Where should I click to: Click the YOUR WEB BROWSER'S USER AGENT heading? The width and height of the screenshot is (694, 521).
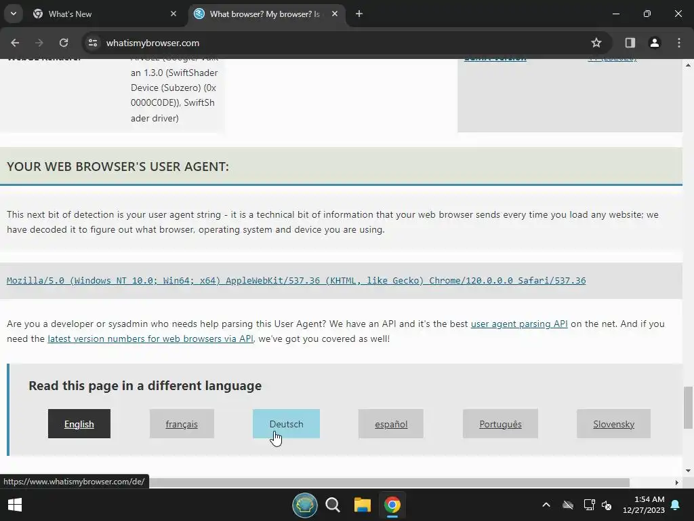point(118,167)
